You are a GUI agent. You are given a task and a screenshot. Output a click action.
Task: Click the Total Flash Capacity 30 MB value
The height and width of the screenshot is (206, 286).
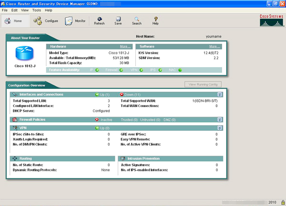[124, 63]
